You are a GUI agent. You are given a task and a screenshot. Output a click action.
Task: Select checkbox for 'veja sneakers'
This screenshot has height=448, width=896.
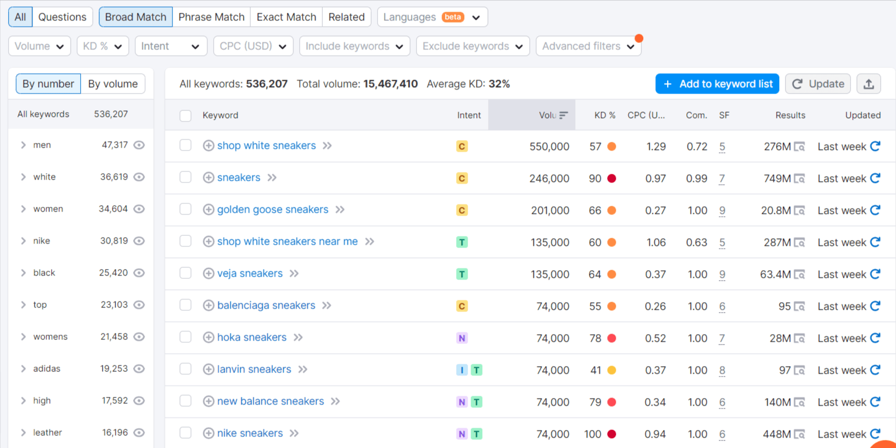[x=185, y=273]
